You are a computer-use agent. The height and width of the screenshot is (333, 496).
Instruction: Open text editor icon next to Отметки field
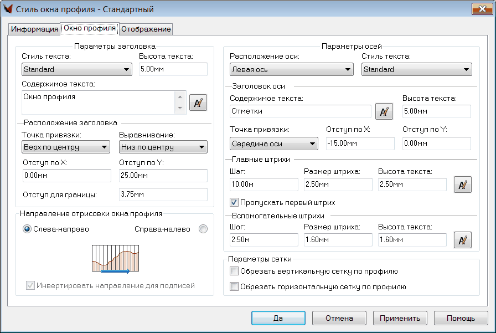click(x=384, y=111)
